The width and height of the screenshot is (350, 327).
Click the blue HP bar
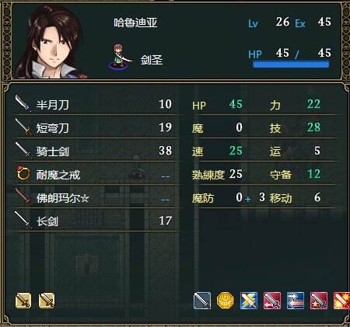pyautogui.click(x=291, y=64)
